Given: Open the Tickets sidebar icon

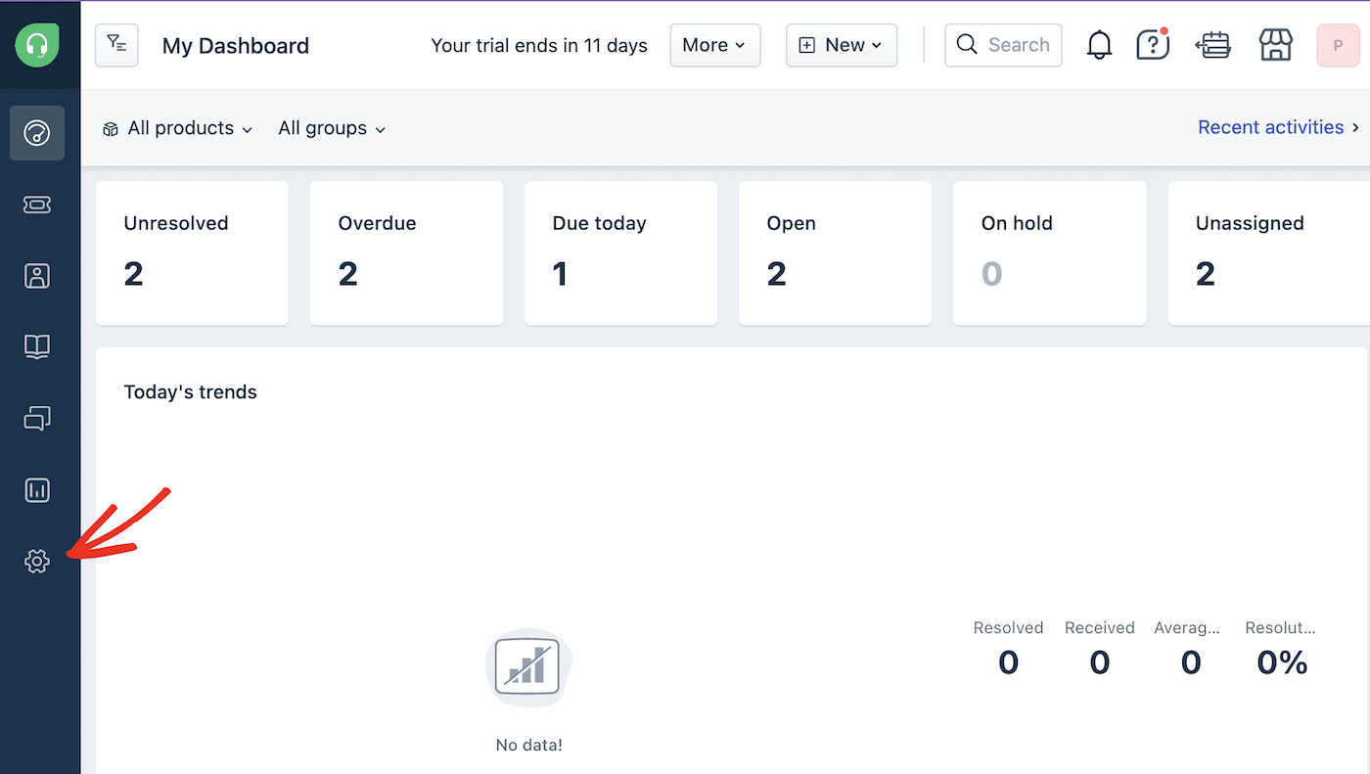Looking at the screenshot, I should tap(36, 205).
